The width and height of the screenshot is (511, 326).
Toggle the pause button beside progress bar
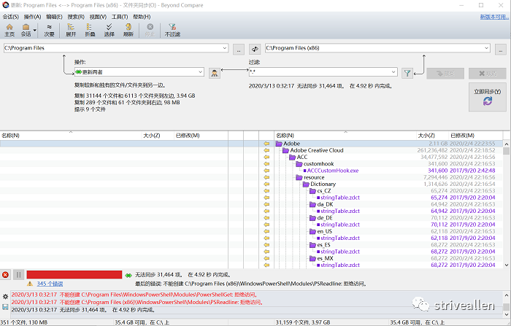[18, 275]
